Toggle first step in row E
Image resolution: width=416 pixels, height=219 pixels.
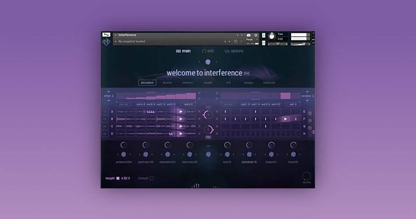click(x=226, y=112)
